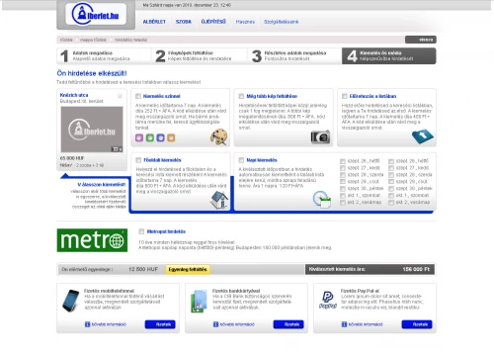Screen dimensions: 494x356
Task: Click the house icon in homepage highlight
Action: (219, 200)
